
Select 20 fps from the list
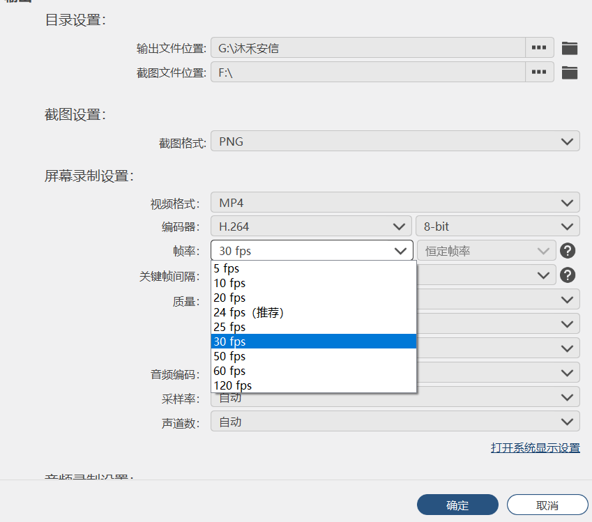click(313, 298)
